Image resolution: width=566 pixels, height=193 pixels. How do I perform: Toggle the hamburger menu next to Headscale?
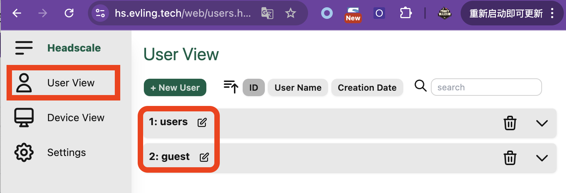tap(24, 48)
